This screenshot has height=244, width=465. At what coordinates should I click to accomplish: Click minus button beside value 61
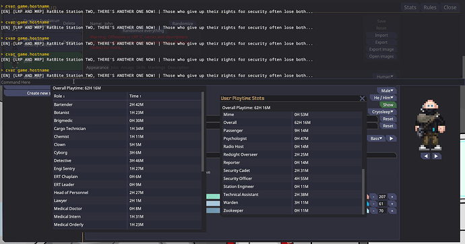click(373, 204)
